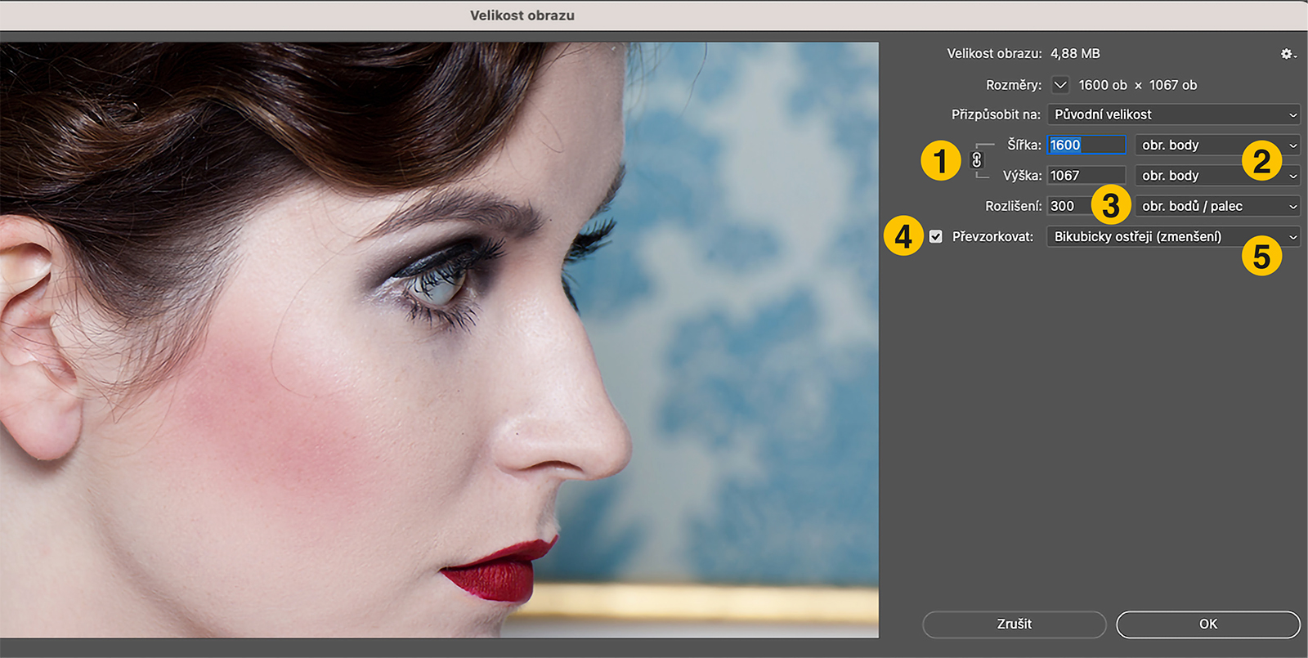Confirm with the OK button

pos(1207,624)
